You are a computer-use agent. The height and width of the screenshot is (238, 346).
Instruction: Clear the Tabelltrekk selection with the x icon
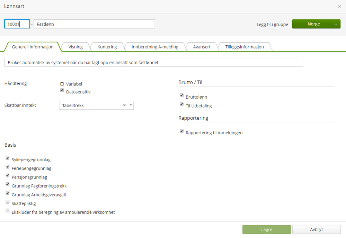click(x=124, y=106)
